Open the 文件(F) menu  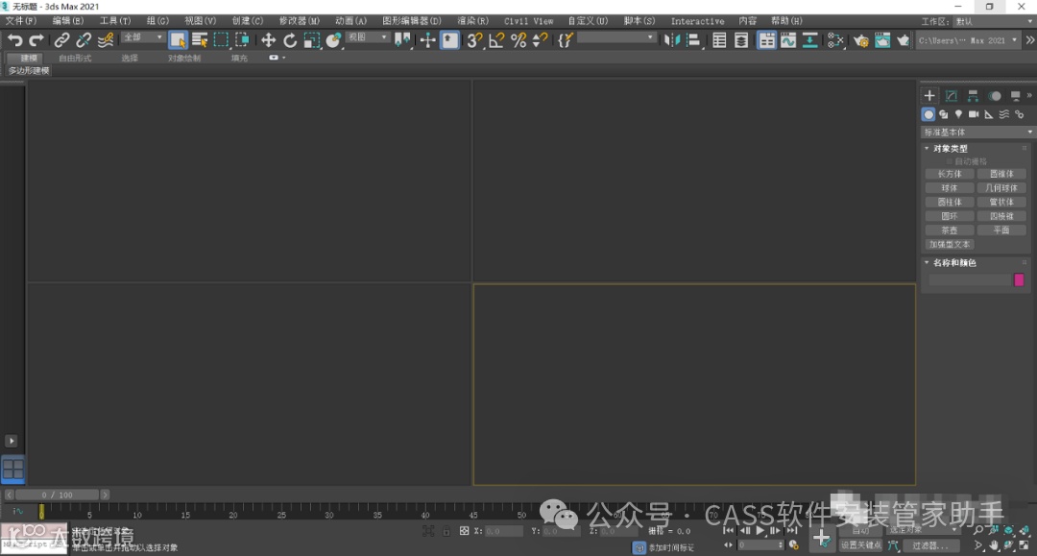coord(21,21)
